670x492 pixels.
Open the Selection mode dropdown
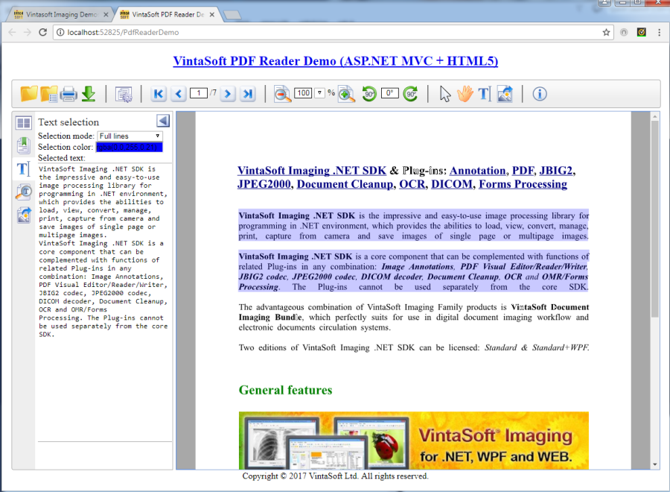click(130, 136)
